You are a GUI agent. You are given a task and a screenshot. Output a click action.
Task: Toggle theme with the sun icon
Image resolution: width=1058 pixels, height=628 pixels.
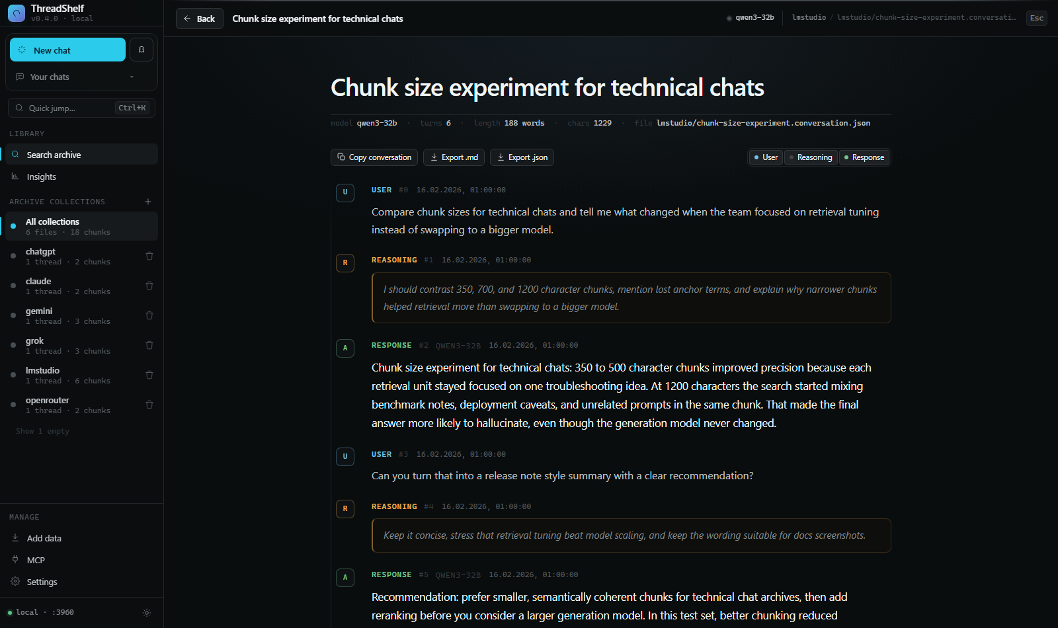(x=147, y=613)
